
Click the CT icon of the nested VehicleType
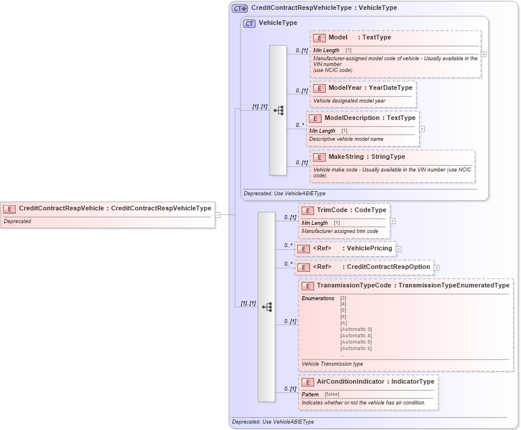click(248, 23)
